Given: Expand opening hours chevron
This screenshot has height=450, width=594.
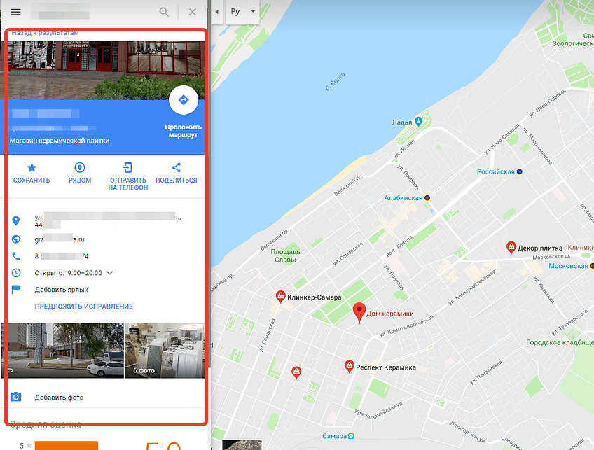Looking at the screenshot, I should click(110, 273).
